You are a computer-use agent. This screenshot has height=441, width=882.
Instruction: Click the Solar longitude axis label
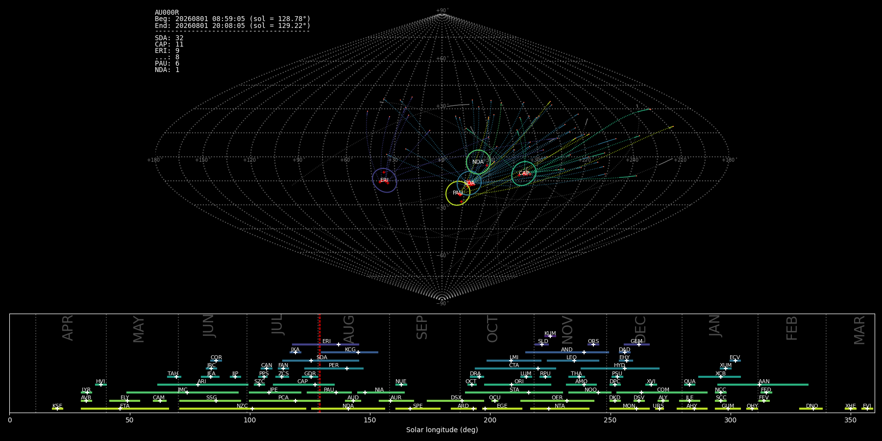442,430
